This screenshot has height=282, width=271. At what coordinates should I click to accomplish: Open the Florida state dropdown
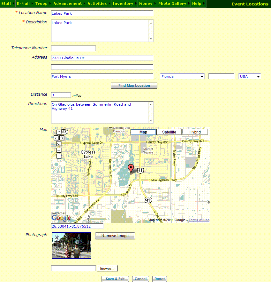[x=182, y=77]
